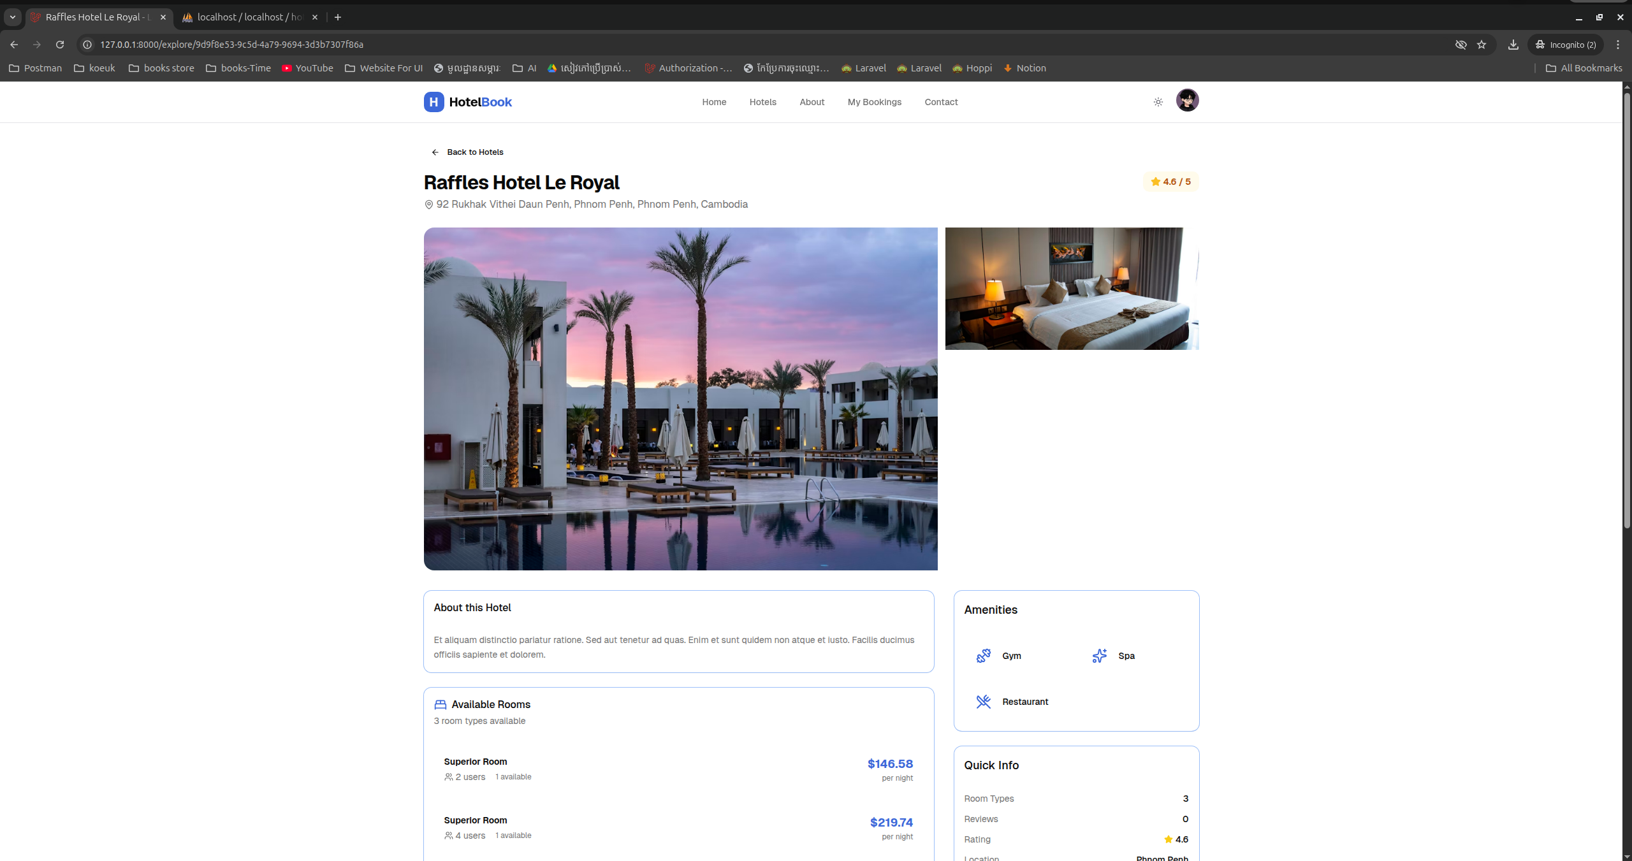
Task: Open the books store bookmark folder
Action: (x=161, y=68)
